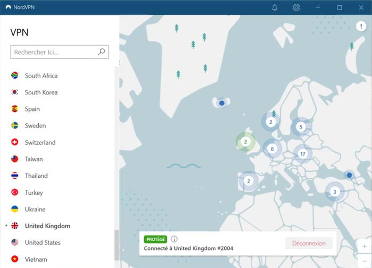The height and width of the screenshot is (268, 372).
Task: Click the Ukraine flag icon
Action: coord(15,209)
